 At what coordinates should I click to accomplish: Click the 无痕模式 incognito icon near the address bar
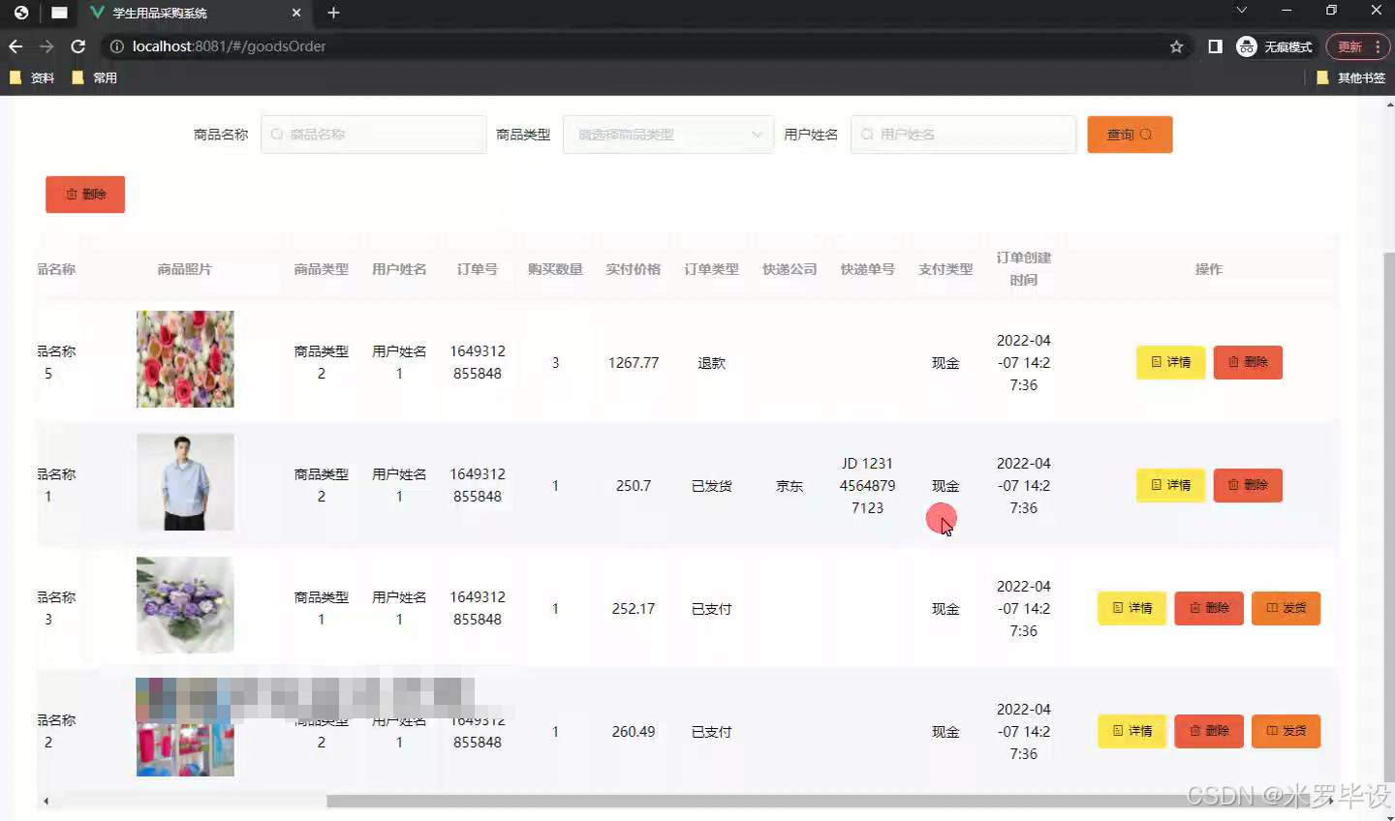click(x=1247, y=46)
